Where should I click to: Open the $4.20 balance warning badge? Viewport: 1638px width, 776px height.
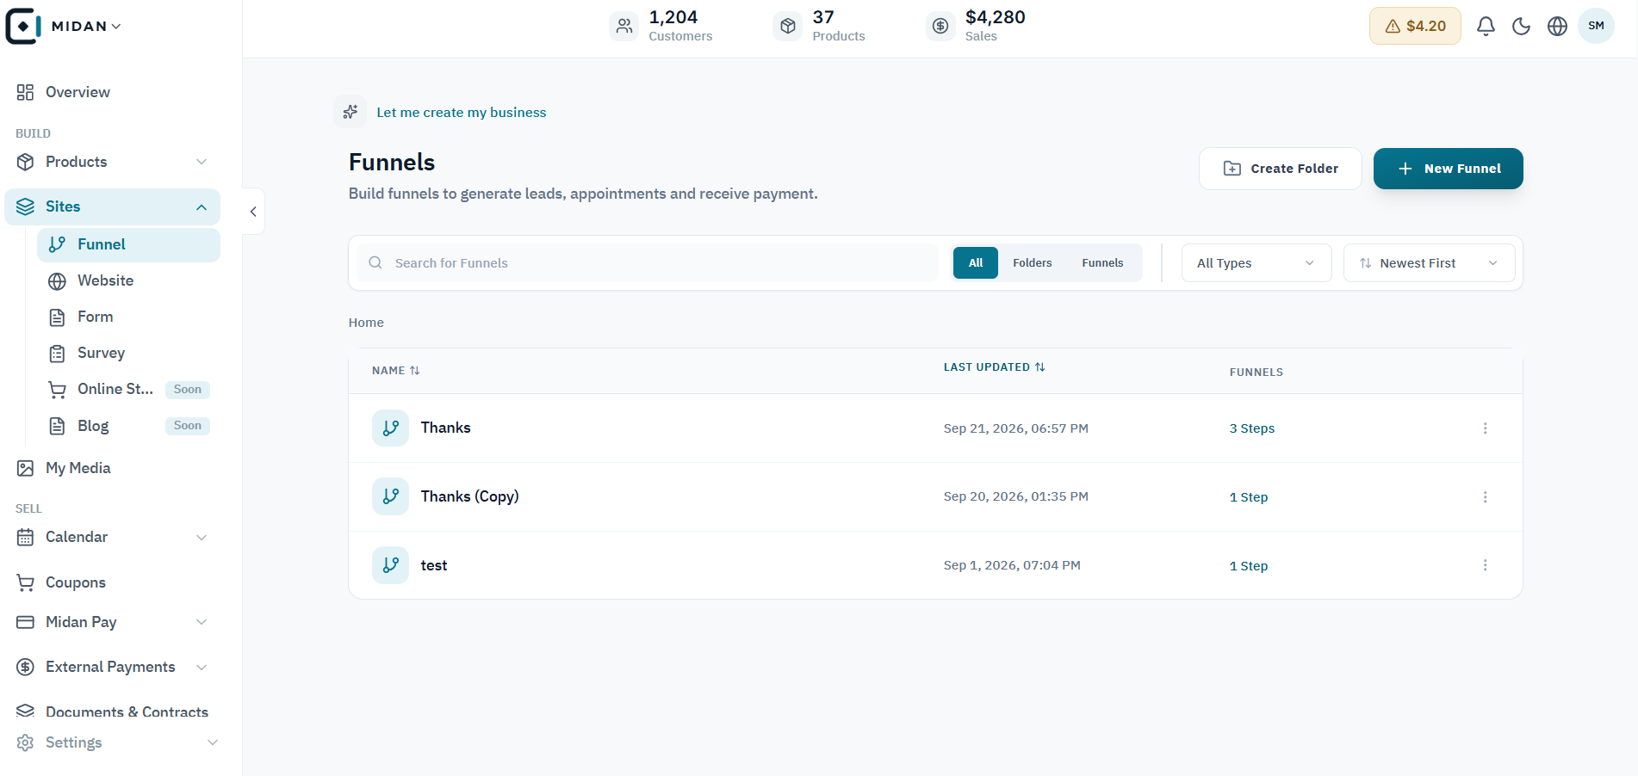point(1415,26)
